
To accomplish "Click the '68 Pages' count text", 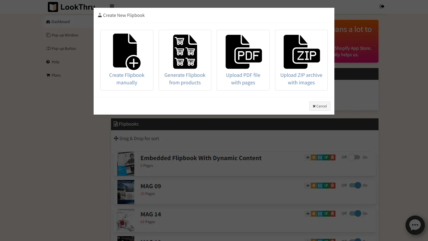I will tap(148, 222).
